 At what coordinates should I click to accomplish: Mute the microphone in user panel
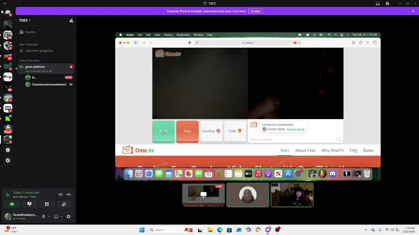pos(44,216)
